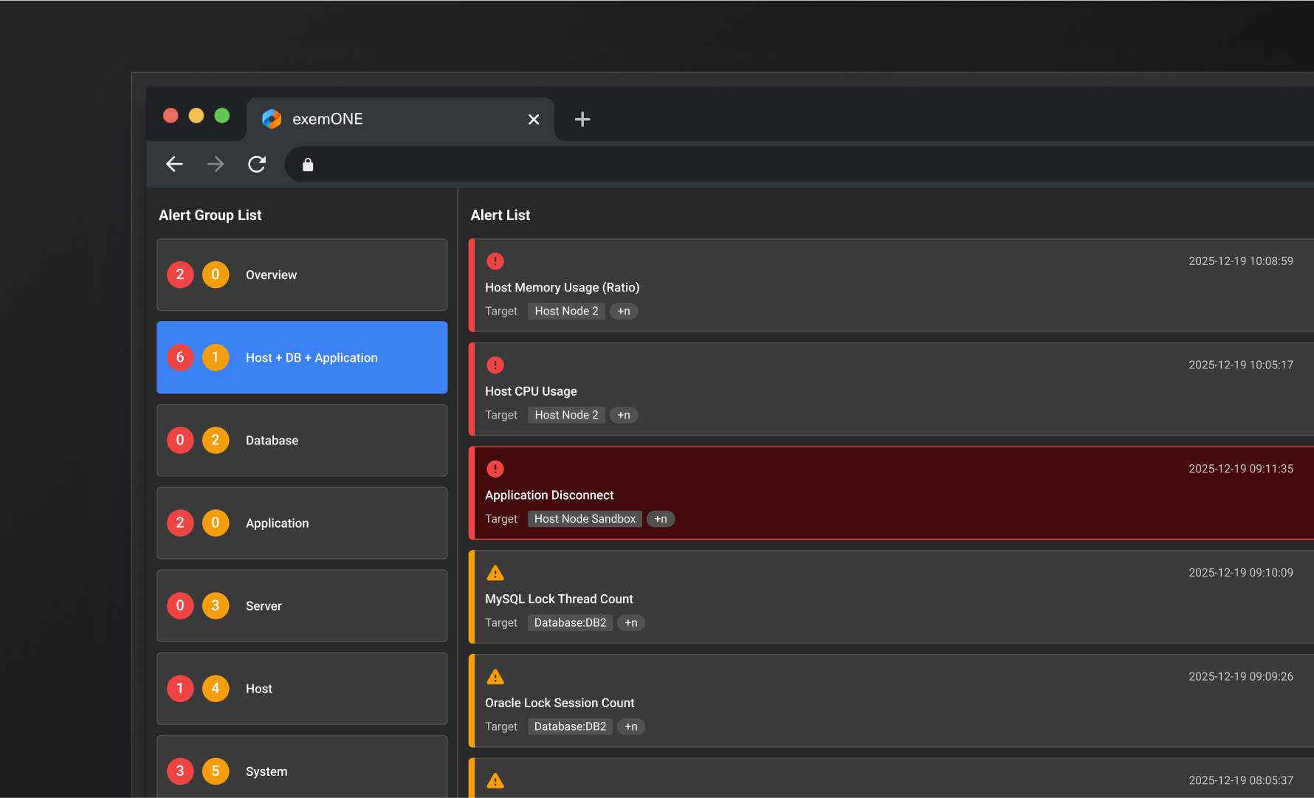Open the Application alert group

pos(302,523)
